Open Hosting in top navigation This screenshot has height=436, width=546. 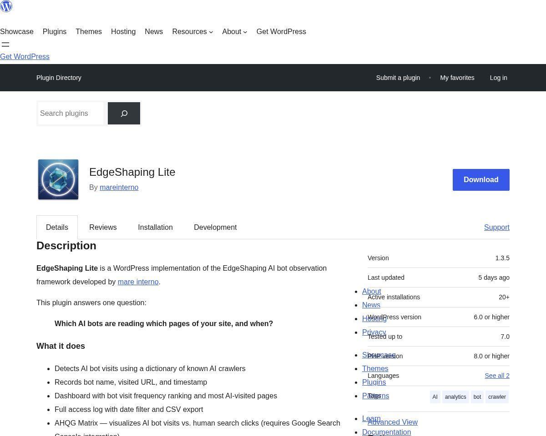click(x=123, y=32)
